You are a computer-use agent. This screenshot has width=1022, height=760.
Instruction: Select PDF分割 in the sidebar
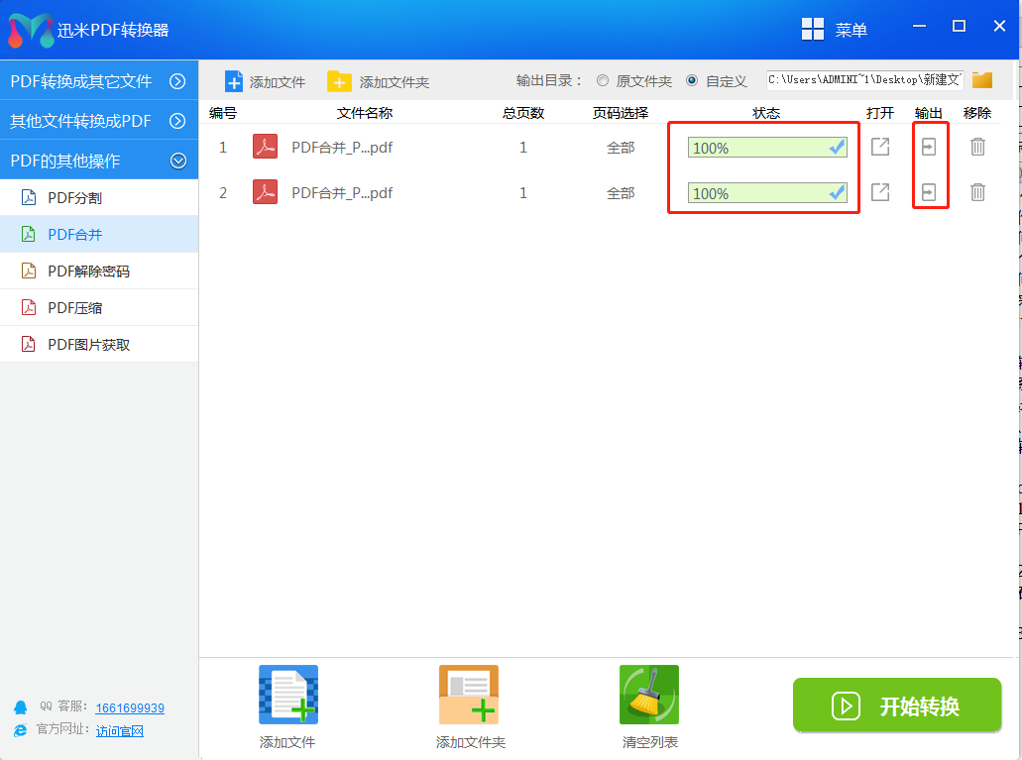74,198
